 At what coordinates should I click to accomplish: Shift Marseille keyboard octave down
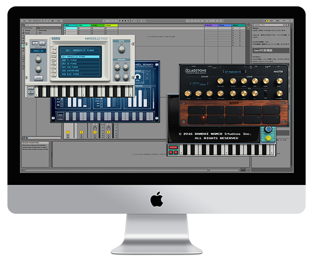(x=29, y=93)
